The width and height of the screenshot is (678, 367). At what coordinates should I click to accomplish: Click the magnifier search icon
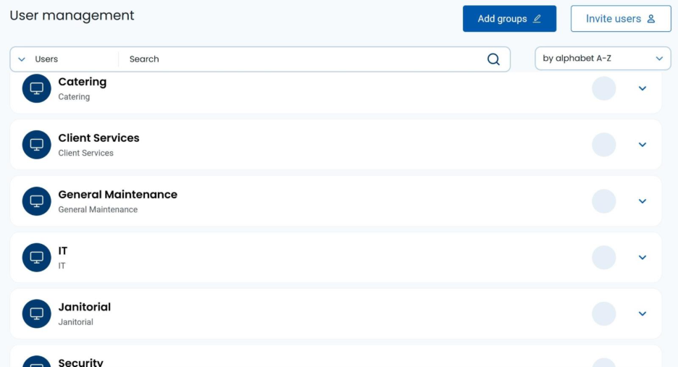click(493, 59)
